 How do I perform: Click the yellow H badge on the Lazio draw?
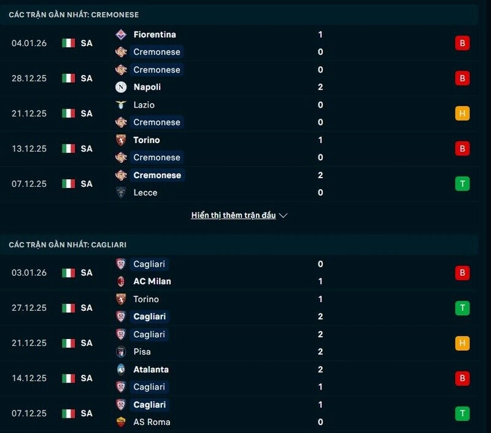(463, 113)
